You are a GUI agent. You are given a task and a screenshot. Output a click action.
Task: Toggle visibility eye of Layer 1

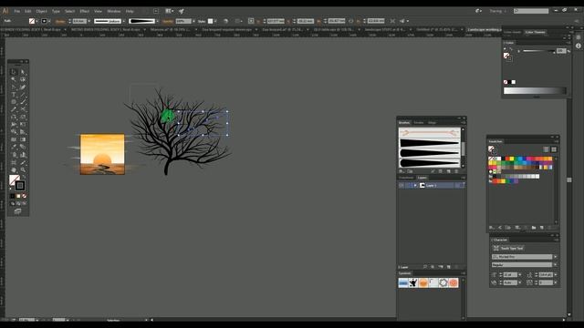tap(401, 185)
